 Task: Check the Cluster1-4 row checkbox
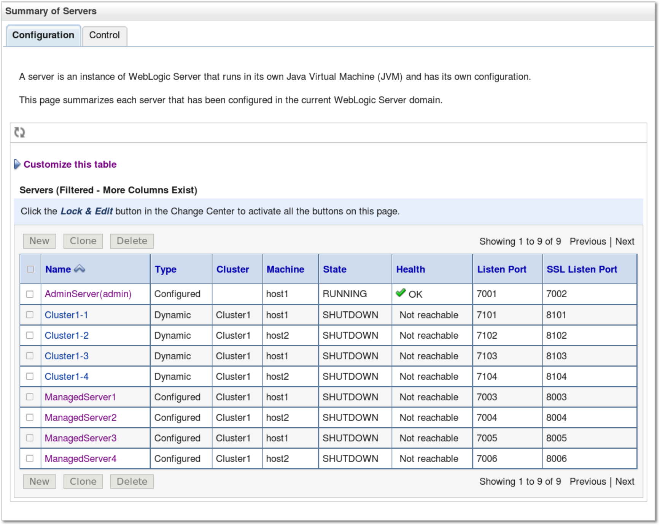coord(30,376)
